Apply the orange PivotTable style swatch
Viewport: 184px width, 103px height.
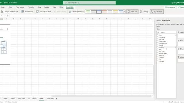104,11
